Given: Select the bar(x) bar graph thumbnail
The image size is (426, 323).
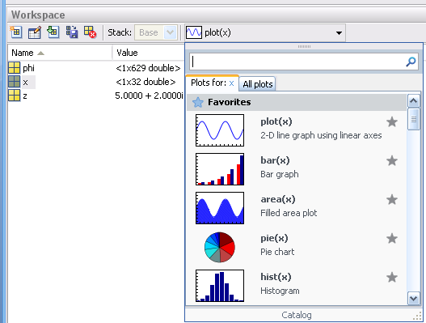Looking at the screenshot, I should tap(220, 169).
